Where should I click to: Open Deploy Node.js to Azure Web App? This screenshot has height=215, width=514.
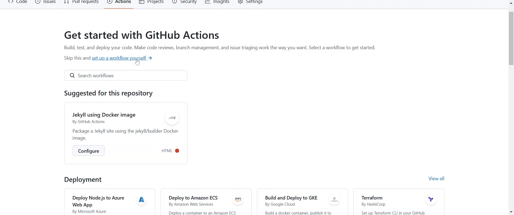click(98, 201)
